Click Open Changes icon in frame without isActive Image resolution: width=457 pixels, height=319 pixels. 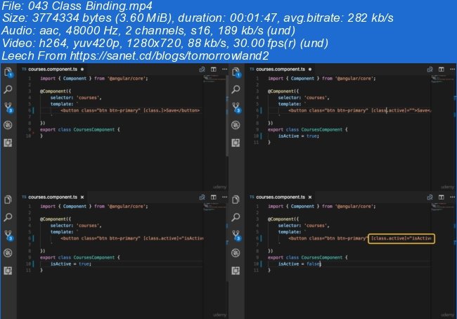[x=202, y=70]
